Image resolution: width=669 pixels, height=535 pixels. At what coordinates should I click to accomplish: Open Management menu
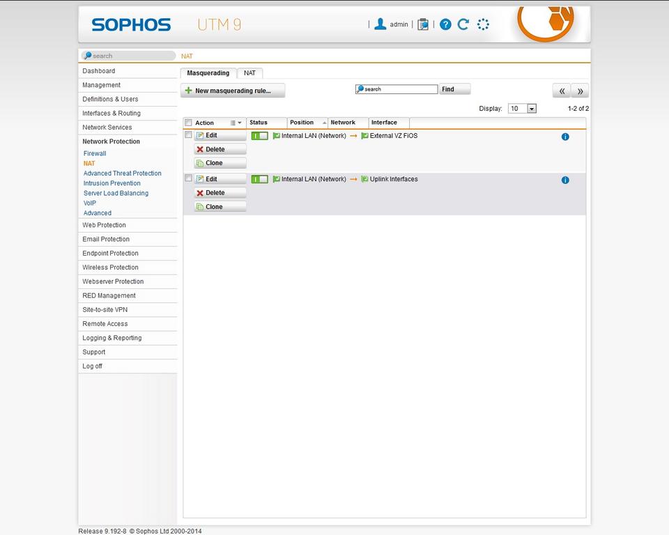[x=128, y=85]
